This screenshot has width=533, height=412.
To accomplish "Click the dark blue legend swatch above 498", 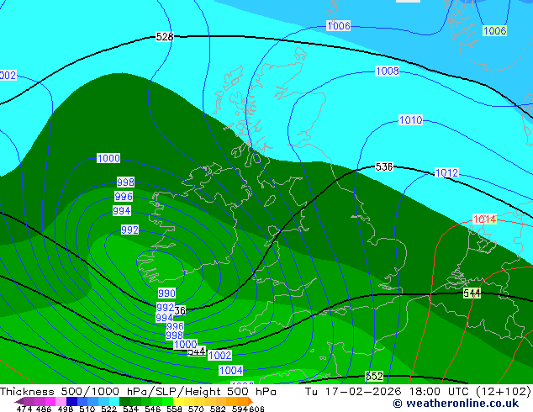I will click(x=71, y=401).
